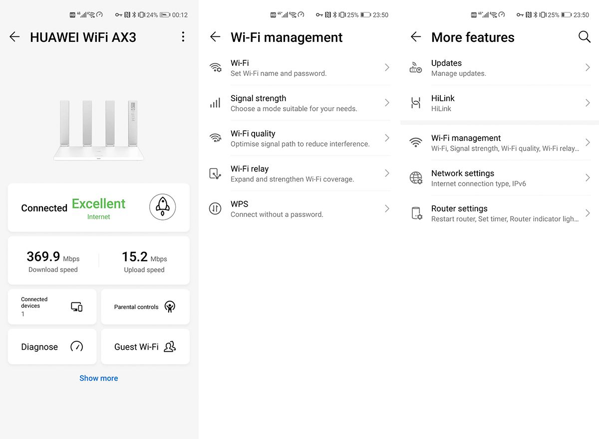Expand Wi-Fi management chevron in More features

[x=588, y=143]
